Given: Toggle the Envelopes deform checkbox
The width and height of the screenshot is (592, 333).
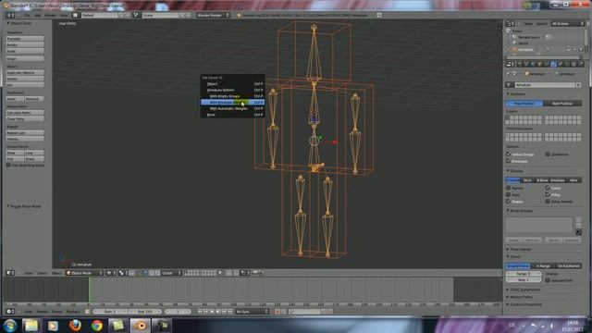Looking at the screenshot, I should pos(508,161).
